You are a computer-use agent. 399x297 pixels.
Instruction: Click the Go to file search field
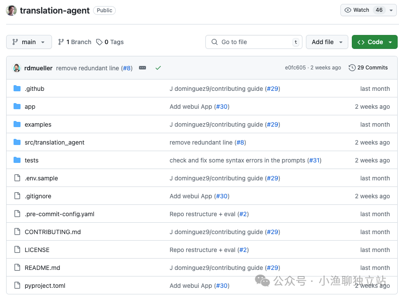(254, 42)
